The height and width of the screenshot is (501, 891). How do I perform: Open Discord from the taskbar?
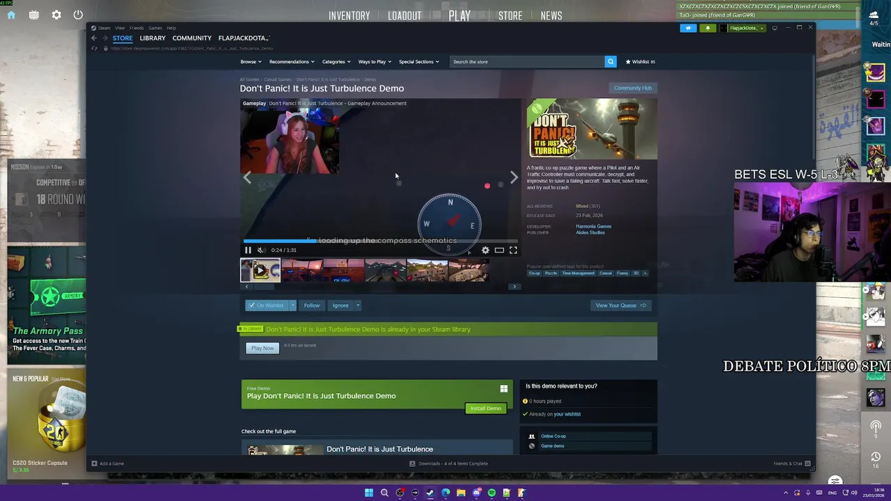pyautogui.click(x=476, y=493)
